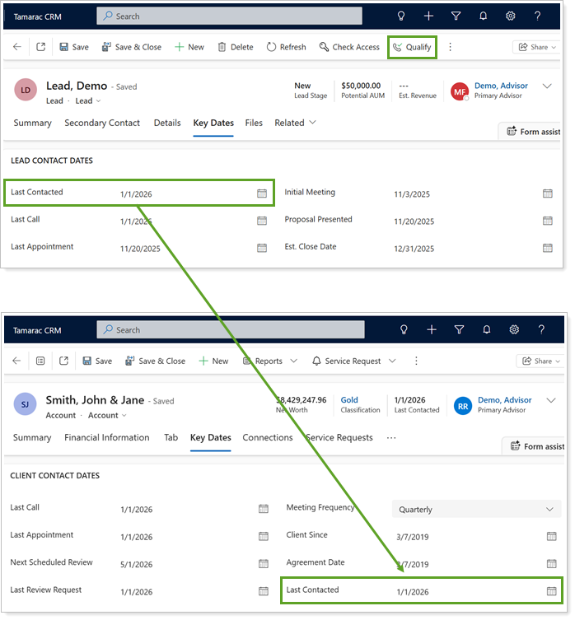
Task: Go to the Financial Information tab
Action: point(107,437)
